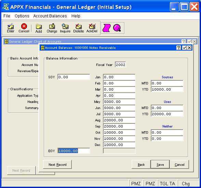Click the Fiscal Year field showing 2002
201x188 pixels.
[120, 65]
